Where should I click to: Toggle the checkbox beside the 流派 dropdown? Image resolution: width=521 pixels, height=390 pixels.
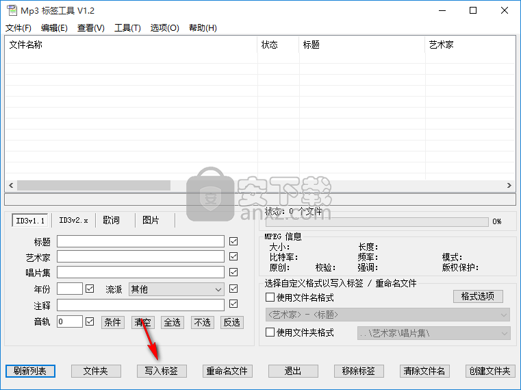[233, 289]
